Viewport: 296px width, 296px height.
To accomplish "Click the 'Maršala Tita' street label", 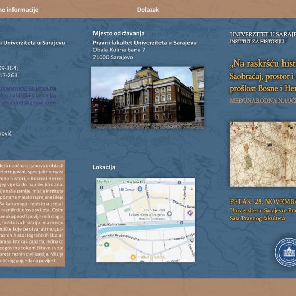I will 136,182.
